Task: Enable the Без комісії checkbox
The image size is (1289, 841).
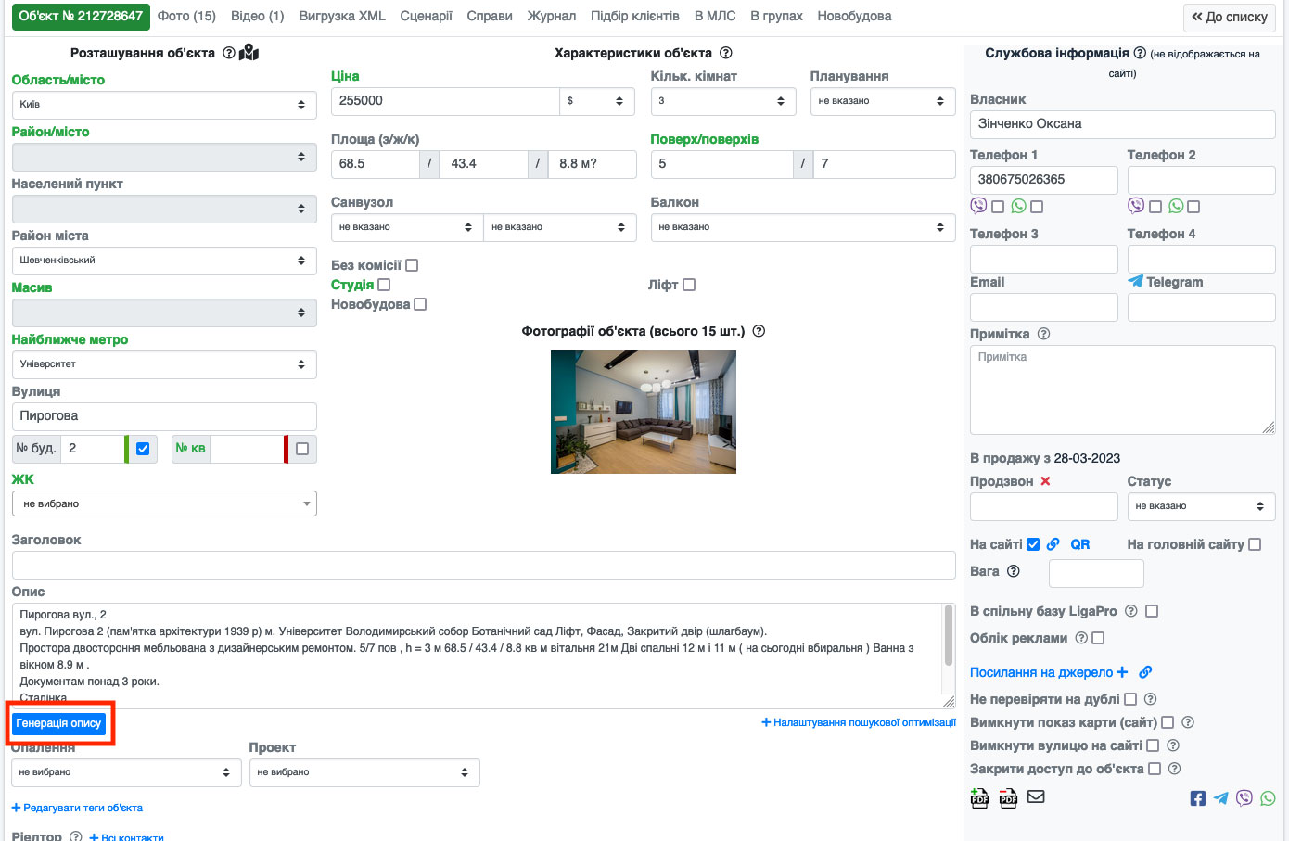Action: 412,265
